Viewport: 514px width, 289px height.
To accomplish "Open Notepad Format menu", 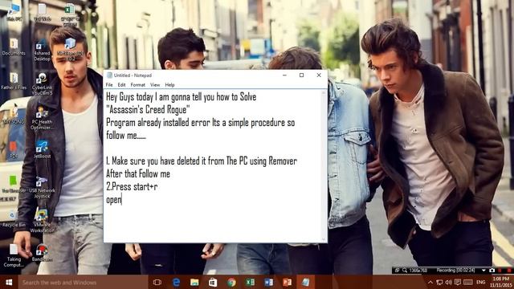I will tap(137, 85).
